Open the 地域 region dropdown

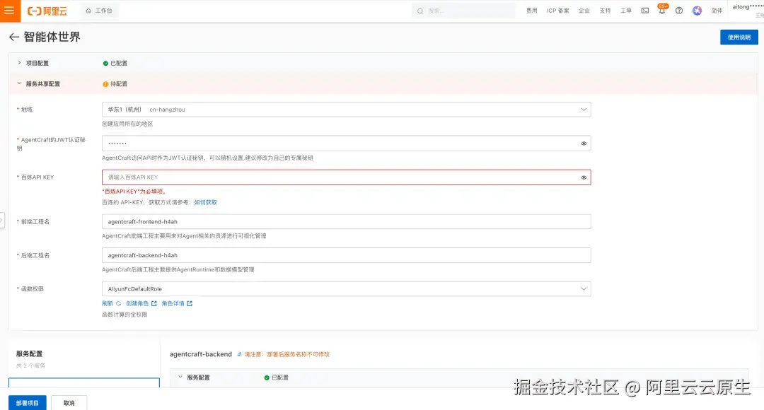click(x=347, y=110)
